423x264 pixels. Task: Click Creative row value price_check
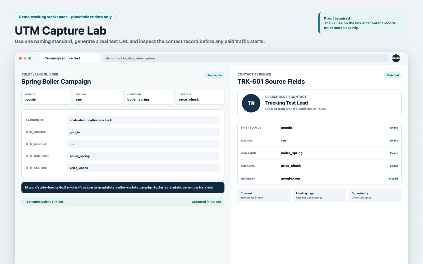click(x=291, y=166)
